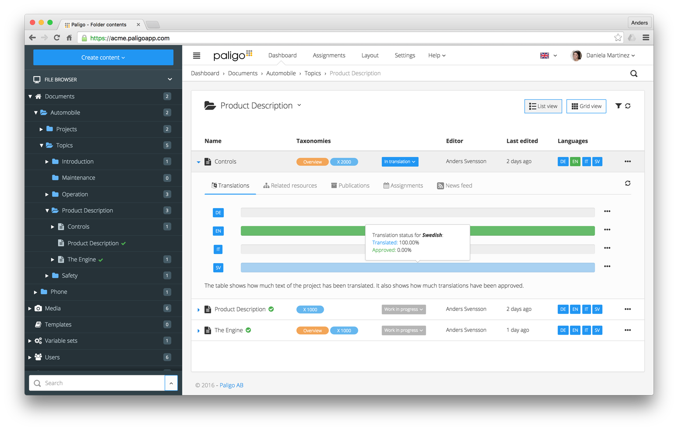678x430 pixels.
Task: Open Work in progress dropdown for The Engine
Action: [x=404, y=330]
